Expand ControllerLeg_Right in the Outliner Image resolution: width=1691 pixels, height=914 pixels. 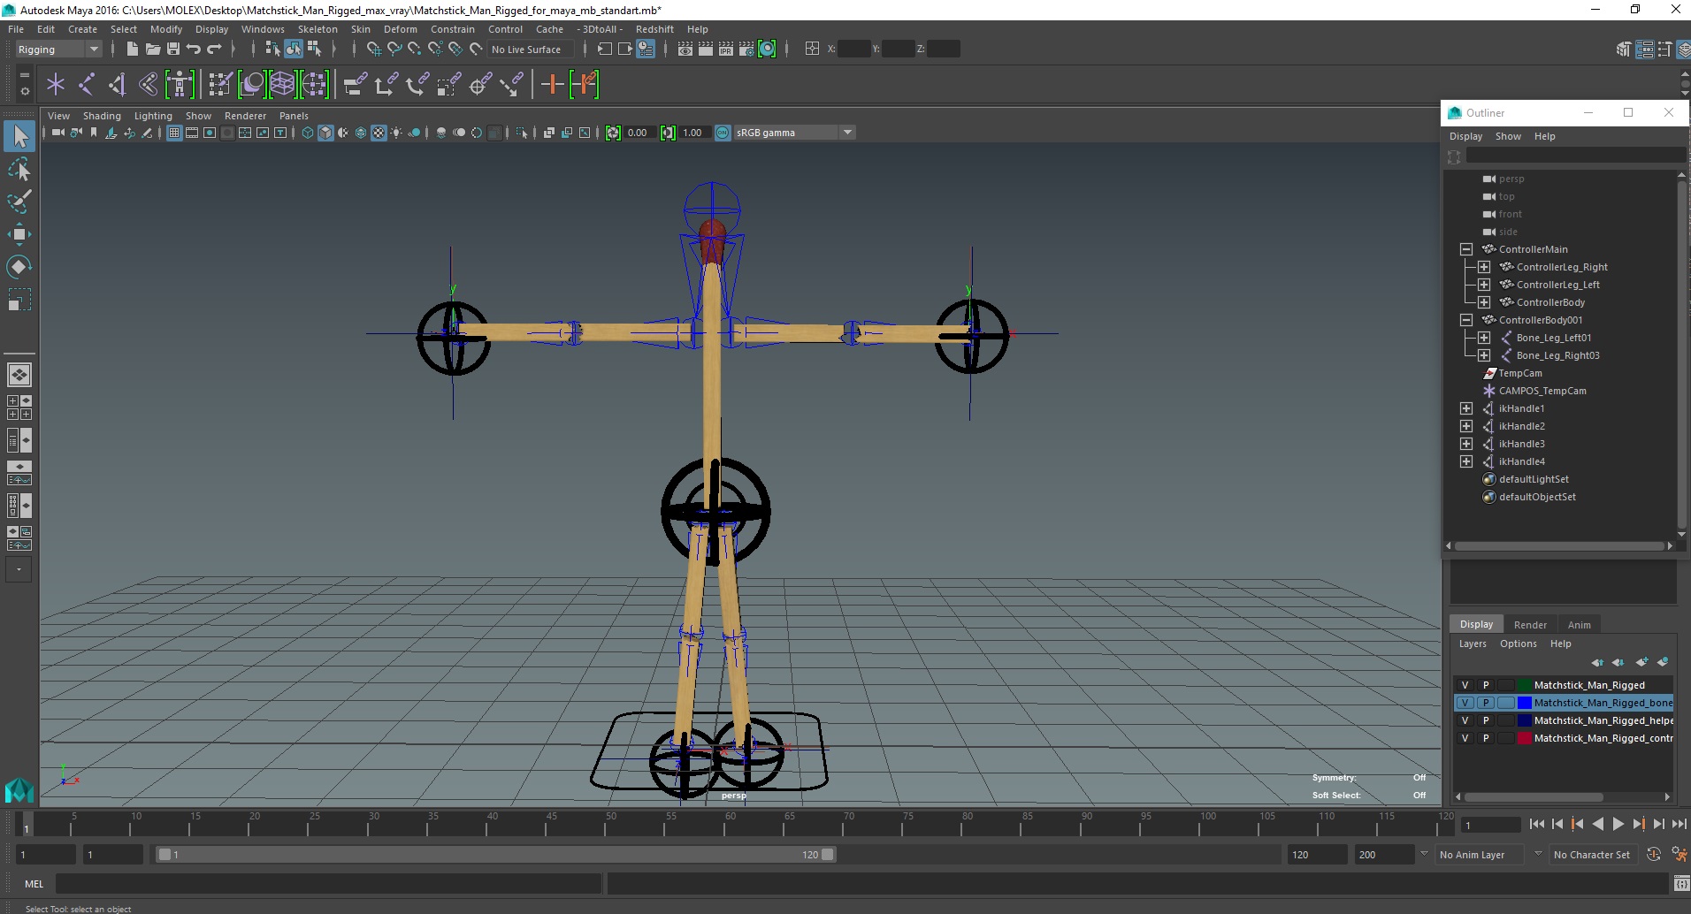(1484, 267)
